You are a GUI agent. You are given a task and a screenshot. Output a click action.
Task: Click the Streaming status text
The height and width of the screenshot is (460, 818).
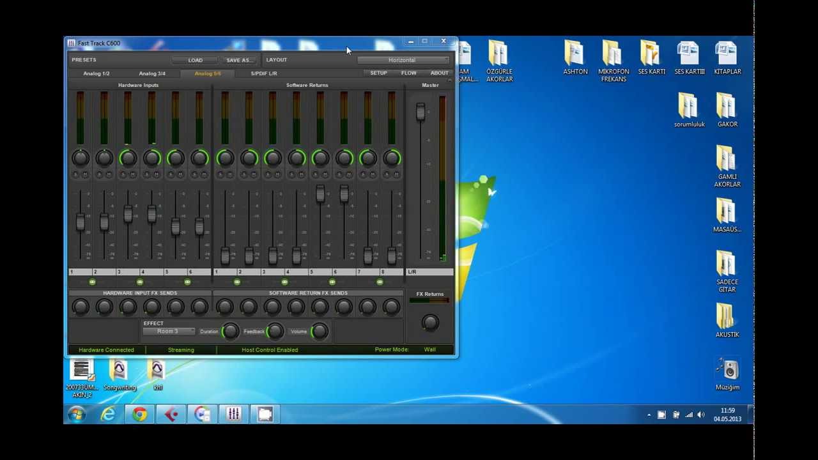point(181,350)
